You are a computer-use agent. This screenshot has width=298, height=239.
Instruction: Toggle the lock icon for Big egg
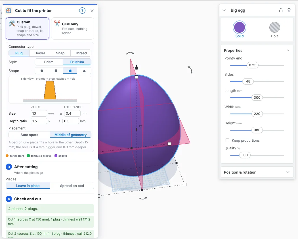(x=281, y=10)
